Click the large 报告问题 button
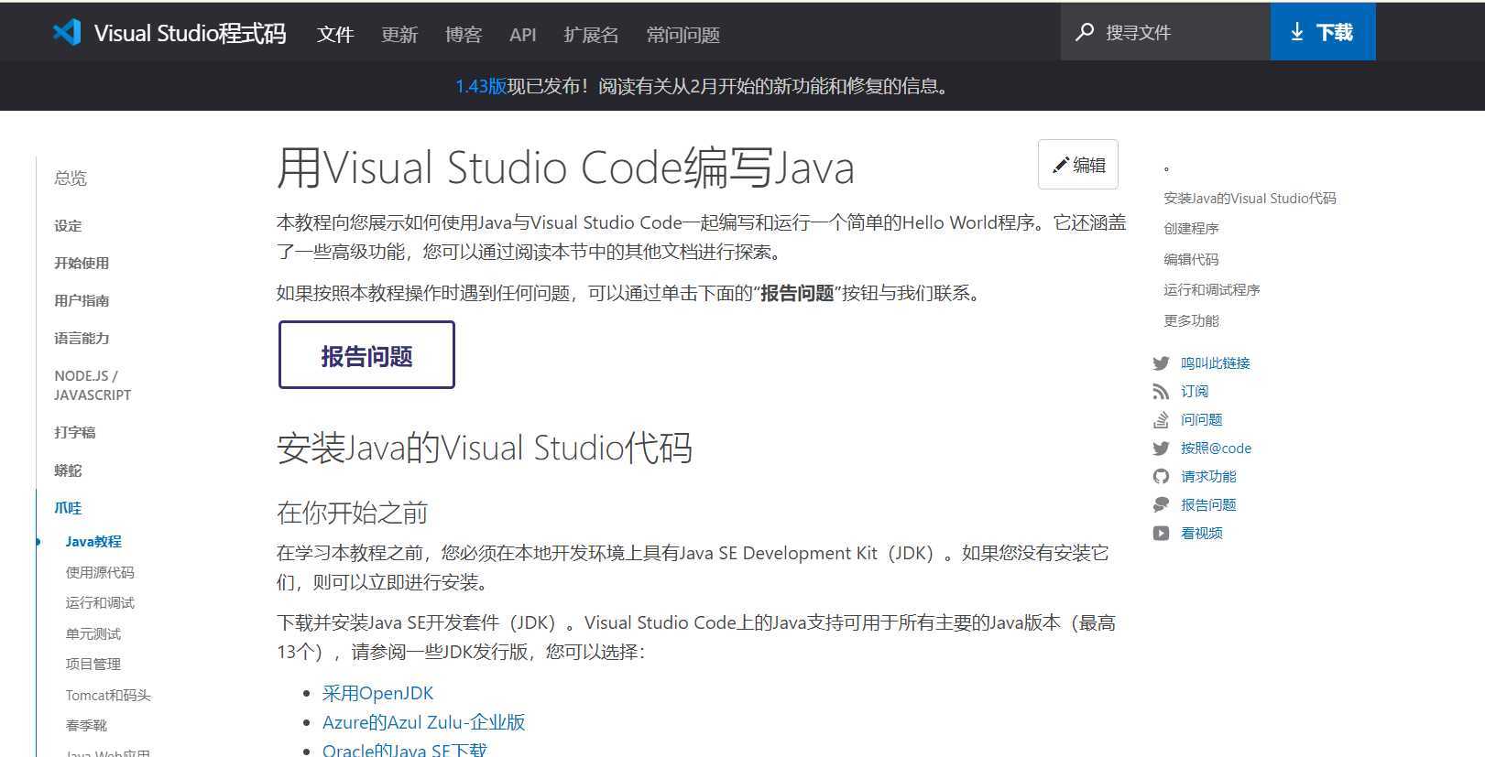The width and height of the screenshot is (1485, 757). [366, 355]
